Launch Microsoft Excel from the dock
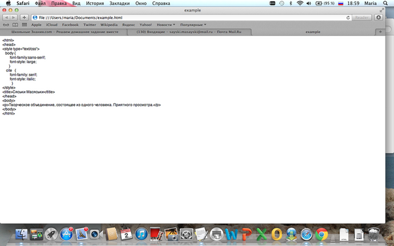This screenshot has height=246, width=394. coord(261,234)
